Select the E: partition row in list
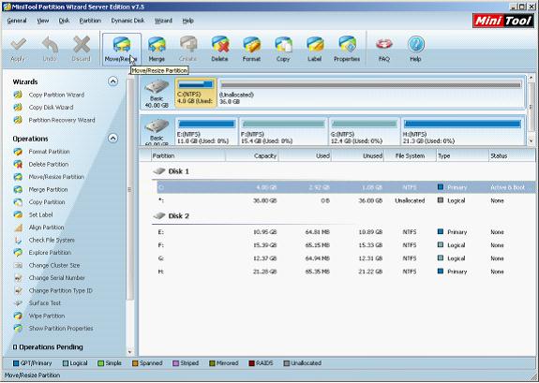Viewport: 539px width, 383px height. coord(346,232)
